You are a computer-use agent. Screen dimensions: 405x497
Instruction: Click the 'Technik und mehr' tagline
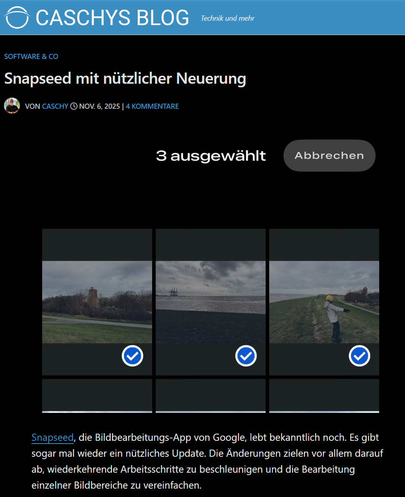pos(227,18)
